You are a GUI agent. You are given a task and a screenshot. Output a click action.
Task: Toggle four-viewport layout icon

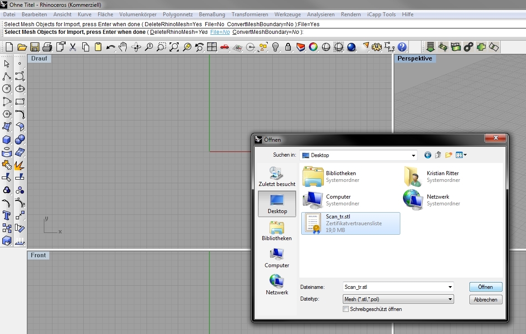(212, 47)
